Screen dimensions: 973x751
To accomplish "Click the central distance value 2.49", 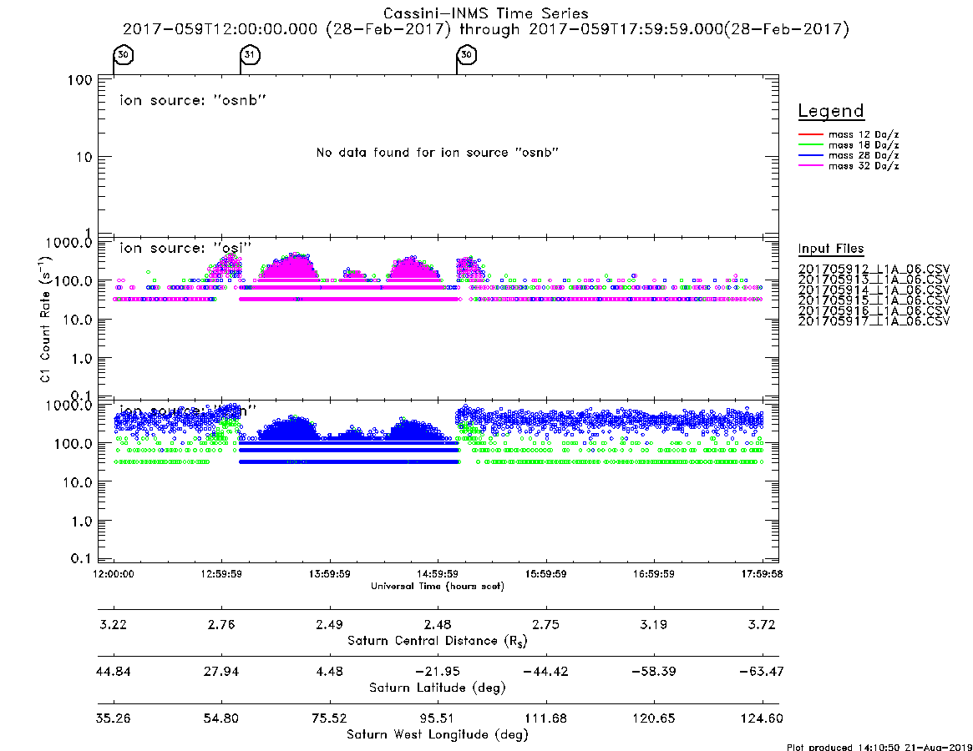I will (x=330, y=624).
